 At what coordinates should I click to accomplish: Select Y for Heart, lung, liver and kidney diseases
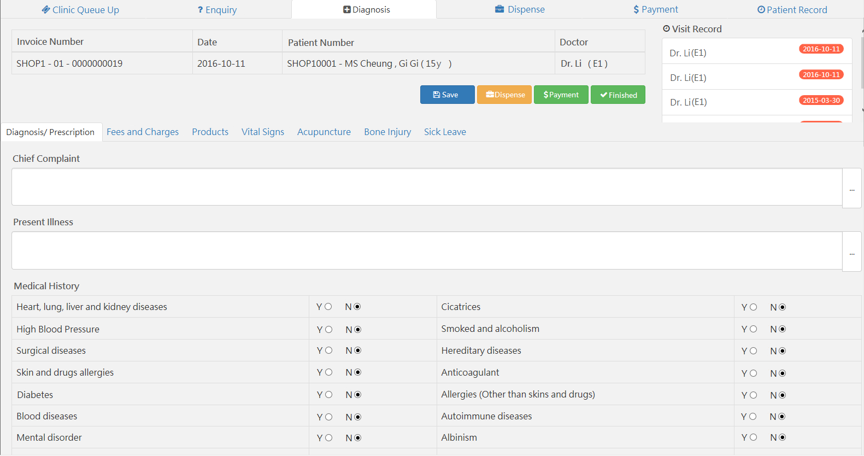[x=328, y=307]
